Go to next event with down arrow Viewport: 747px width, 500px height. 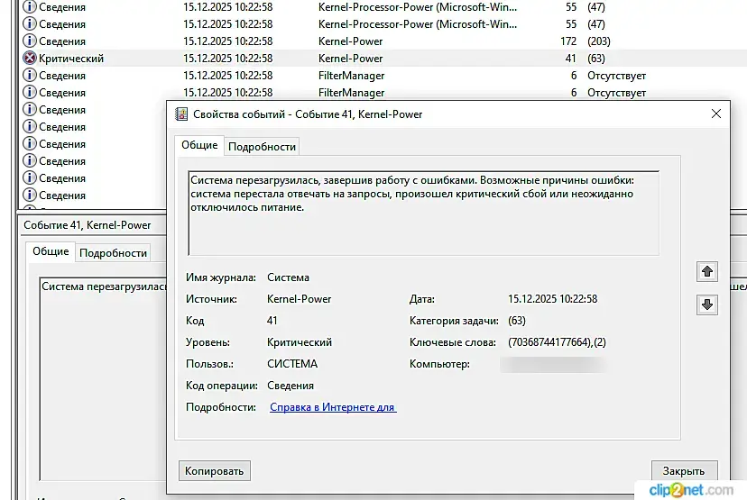coord(707,305)
